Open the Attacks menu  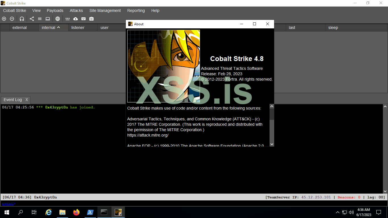[x=76, y=11]
